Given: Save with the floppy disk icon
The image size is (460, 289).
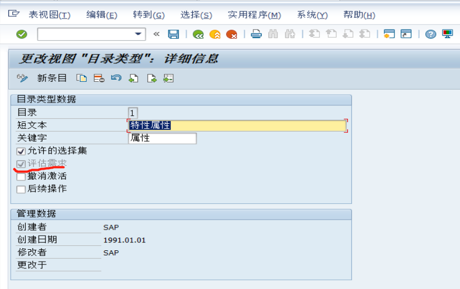Looking at the screenshot, I should point(173,34).
